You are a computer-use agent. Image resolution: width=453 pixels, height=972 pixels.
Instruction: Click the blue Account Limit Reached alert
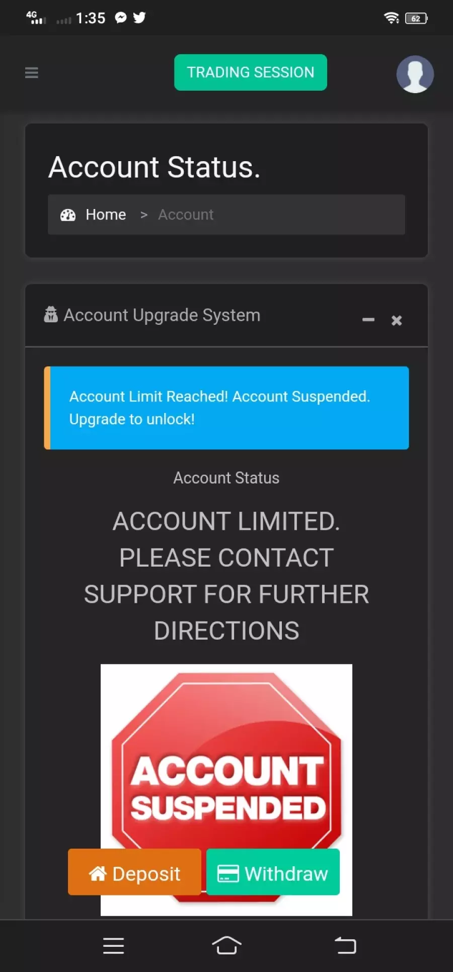click(x=226, y=408)
